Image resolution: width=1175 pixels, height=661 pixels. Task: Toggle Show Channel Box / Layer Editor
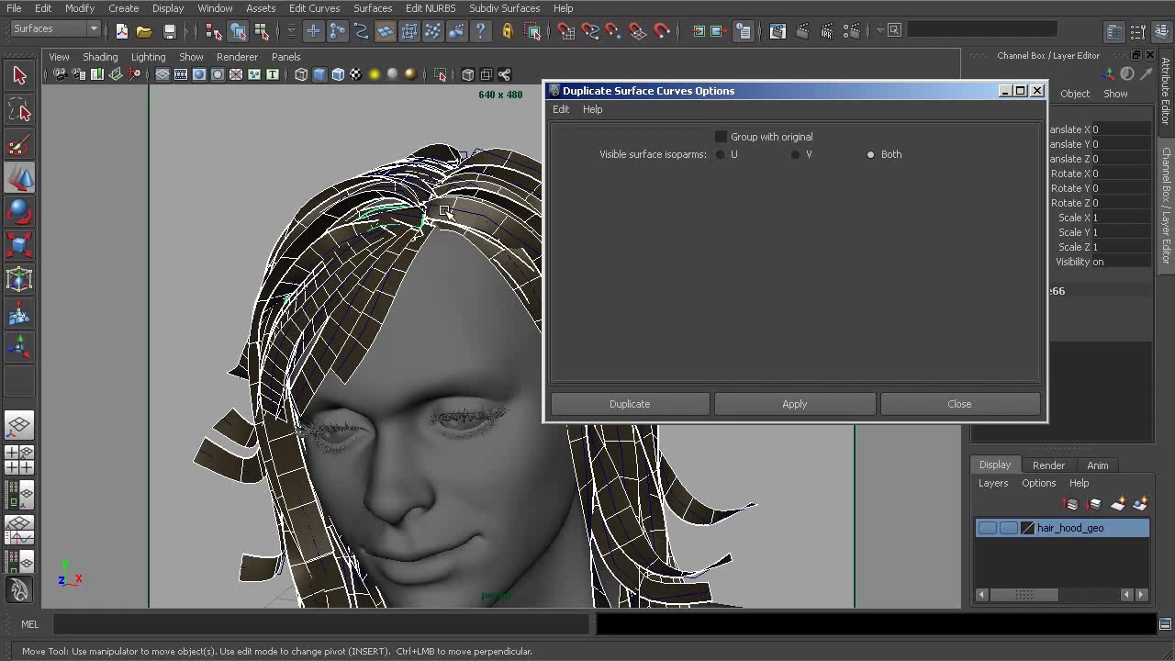tap(1161, 31)
